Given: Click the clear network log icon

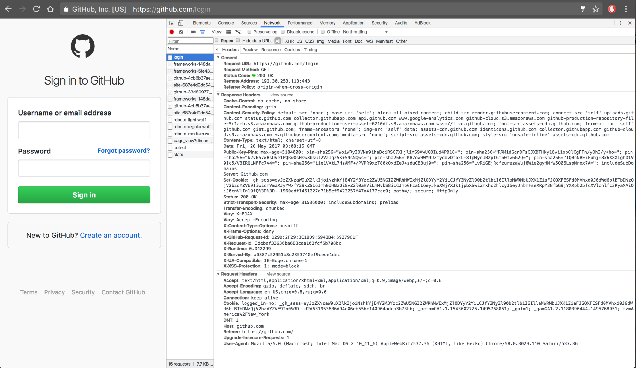Looking at the screenshot, I should tap(181, 32).
